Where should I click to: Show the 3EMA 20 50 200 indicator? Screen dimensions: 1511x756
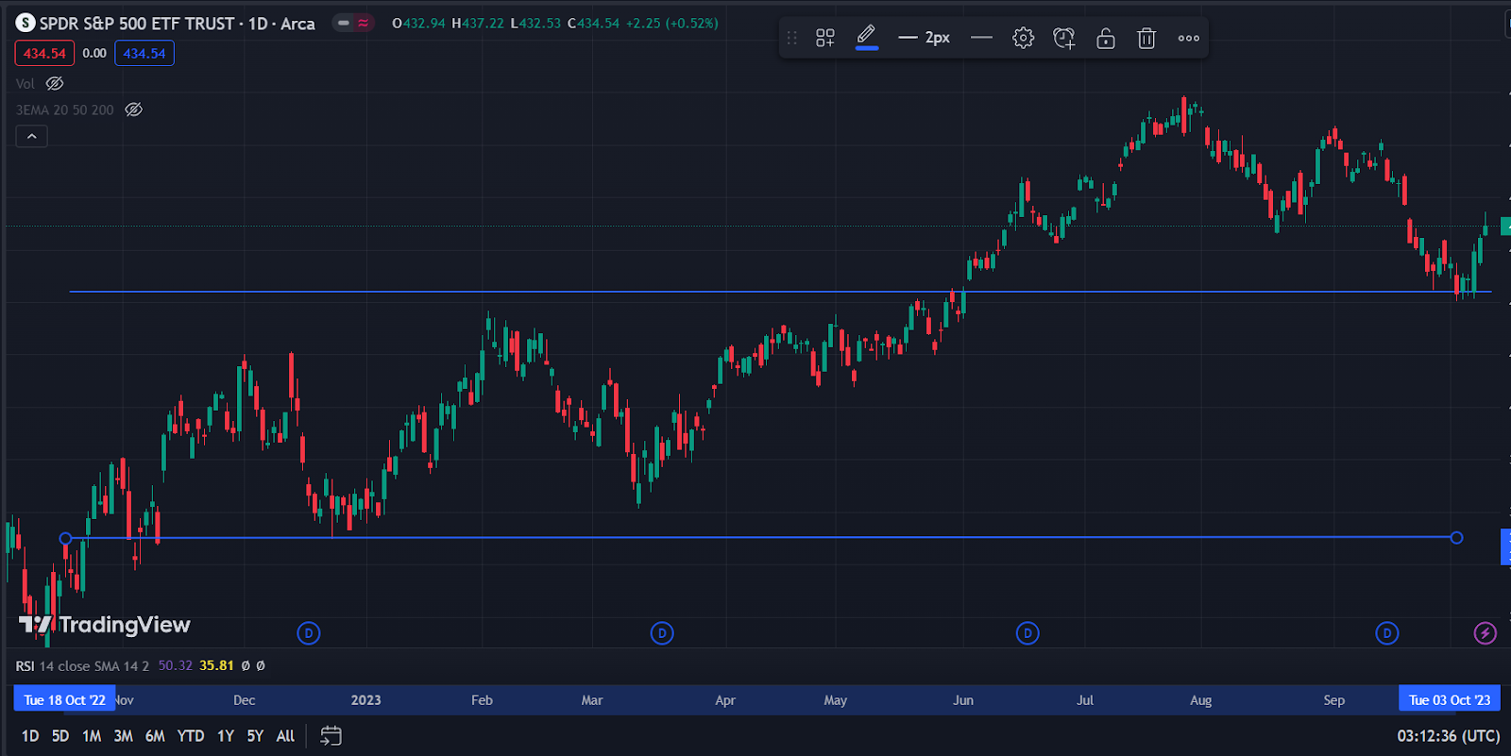coord(134,109)
